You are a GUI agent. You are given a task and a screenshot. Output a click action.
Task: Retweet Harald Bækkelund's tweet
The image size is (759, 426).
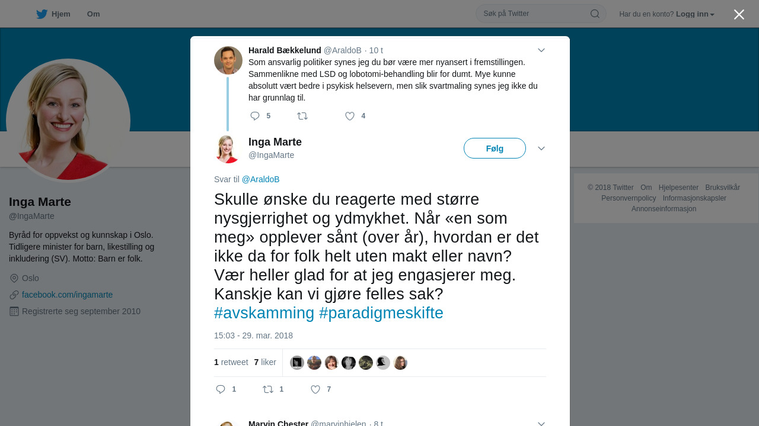click(x=302, y=116)
